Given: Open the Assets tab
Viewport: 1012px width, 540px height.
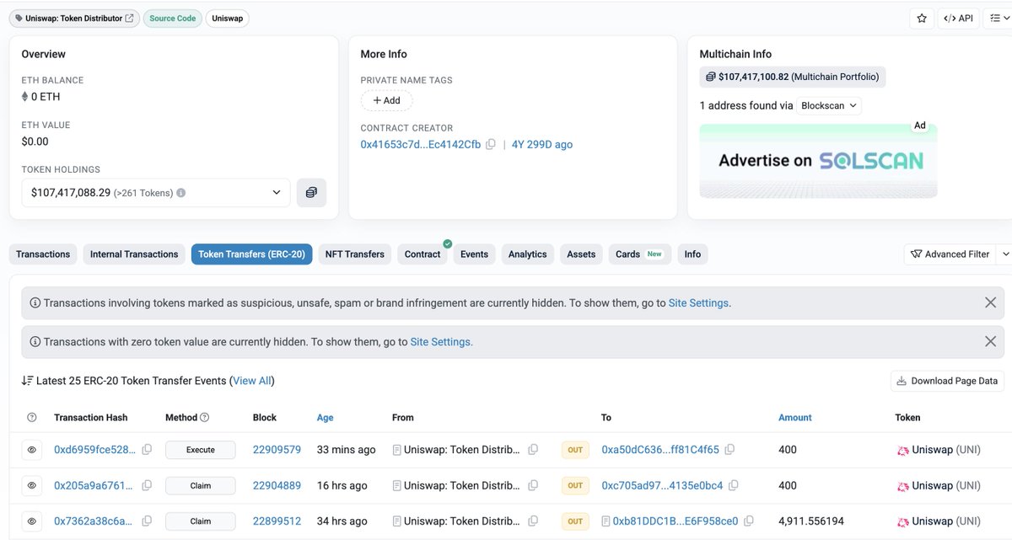Looking at the screenshot, I should point(581,254).
